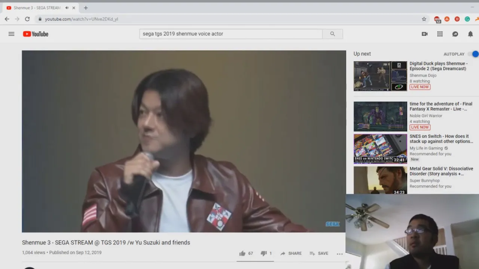This screenshot has width=479, height=269.
Task: Dislike the video with thumbs down
Action: pos(266,253)
